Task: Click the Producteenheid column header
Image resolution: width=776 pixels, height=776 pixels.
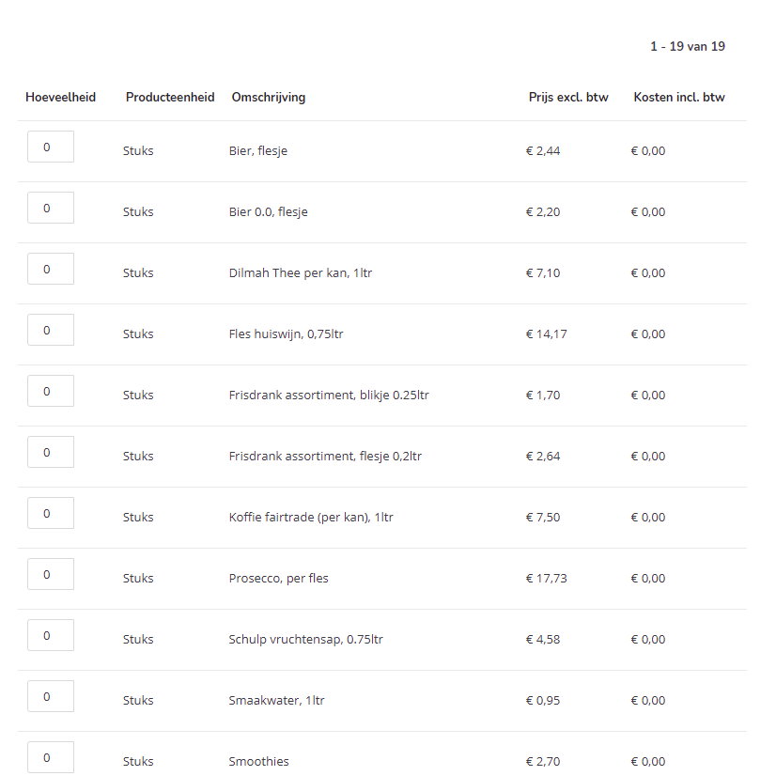Action: pyautogui.click(x=170, y=97)
